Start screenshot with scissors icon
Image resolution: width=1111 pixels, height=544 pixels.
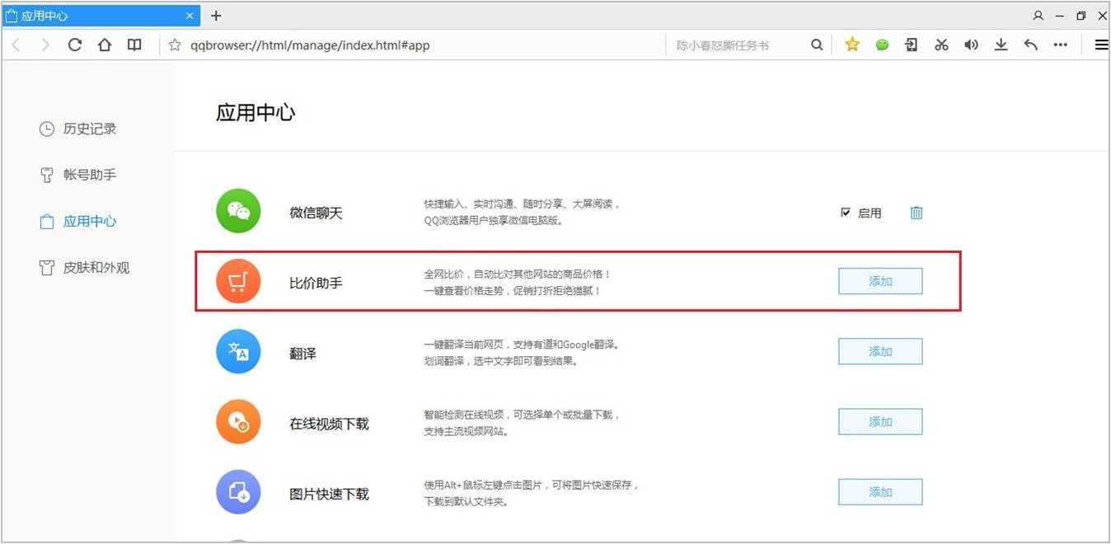click(941, 45)
